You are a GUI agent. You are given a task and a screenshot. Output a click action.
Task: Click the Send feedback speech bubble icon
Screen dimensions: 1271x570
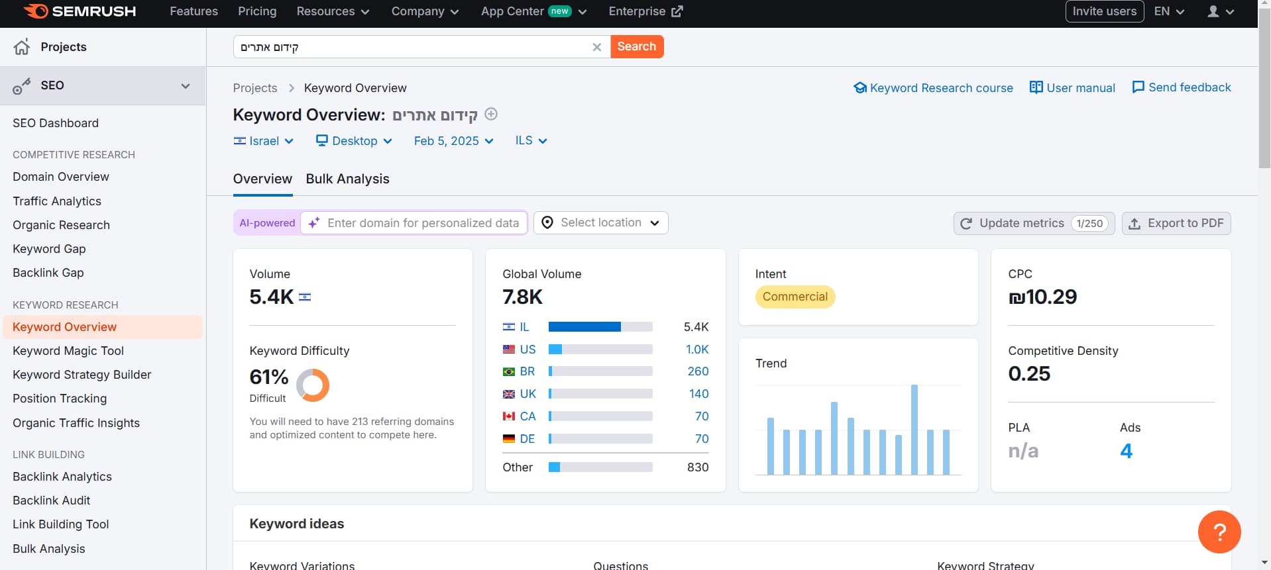coord(1138,87)
